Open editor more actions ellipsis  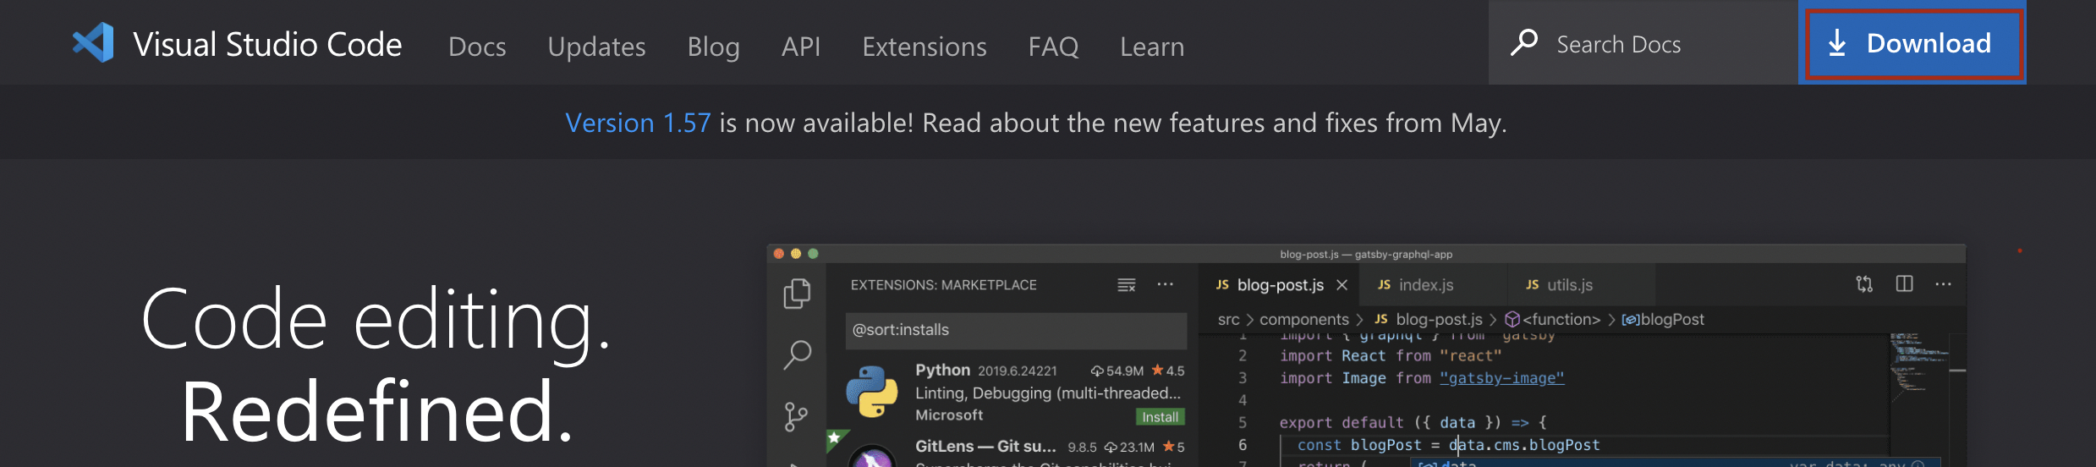pyautogui.click(x=1944, y=284)
